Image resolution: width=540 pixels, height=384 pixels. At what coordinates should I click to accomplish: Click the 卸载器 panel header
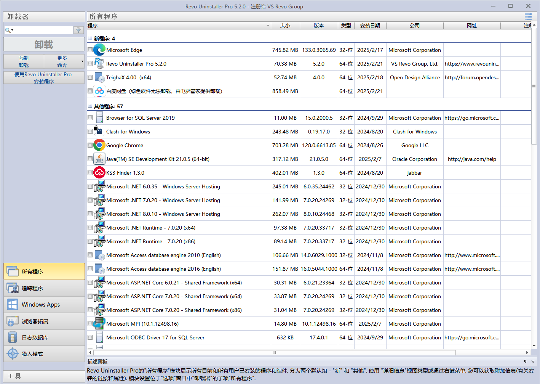(x=44, y=17)
